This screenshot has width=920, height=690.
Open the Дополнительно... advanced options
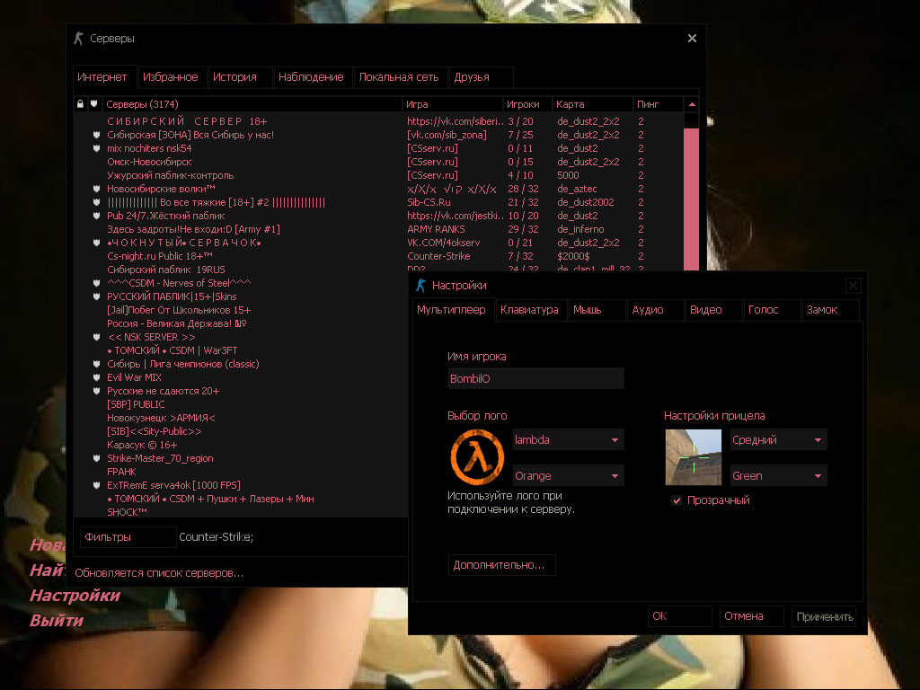tap(501, 565)
